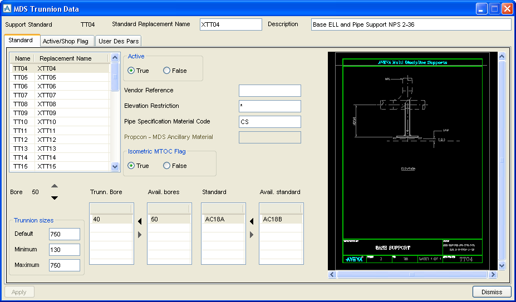Select row TT08 in the Name list
Image resolution: width=516 pixels, height=302 pixels.
[60, 104]
